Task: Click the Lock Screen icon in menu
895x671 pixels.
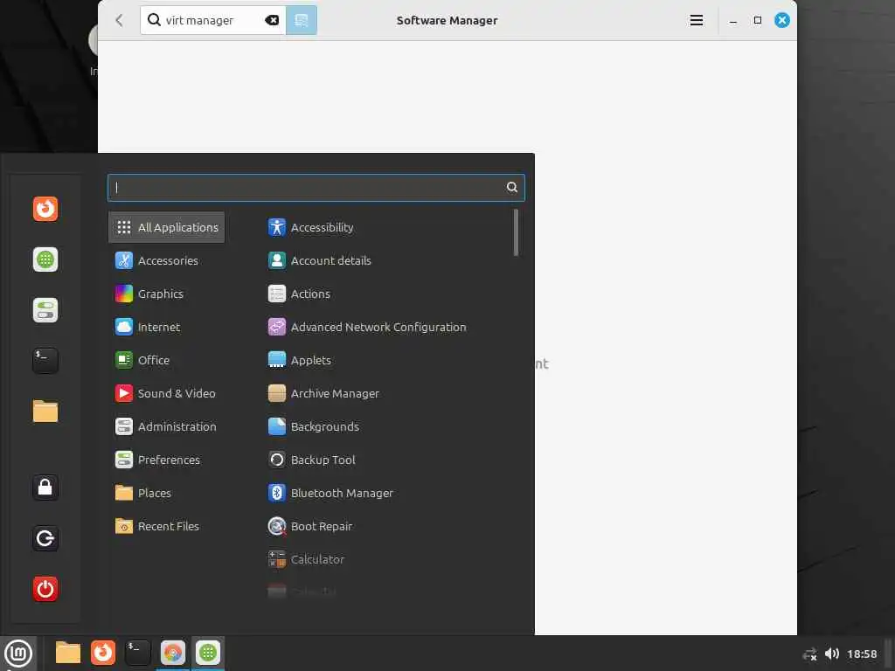Action: coord(45,488)
